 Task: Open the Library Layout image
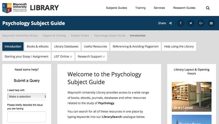coord(192,97)
